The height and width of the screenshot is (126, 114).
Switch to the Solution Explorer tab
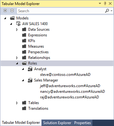click(x=57, y=123)
